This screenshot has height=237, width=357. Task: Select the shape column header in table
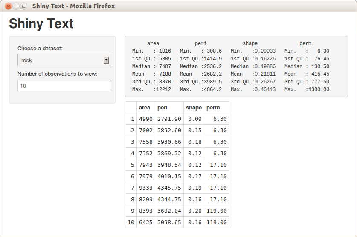click(x=194, y=108)
